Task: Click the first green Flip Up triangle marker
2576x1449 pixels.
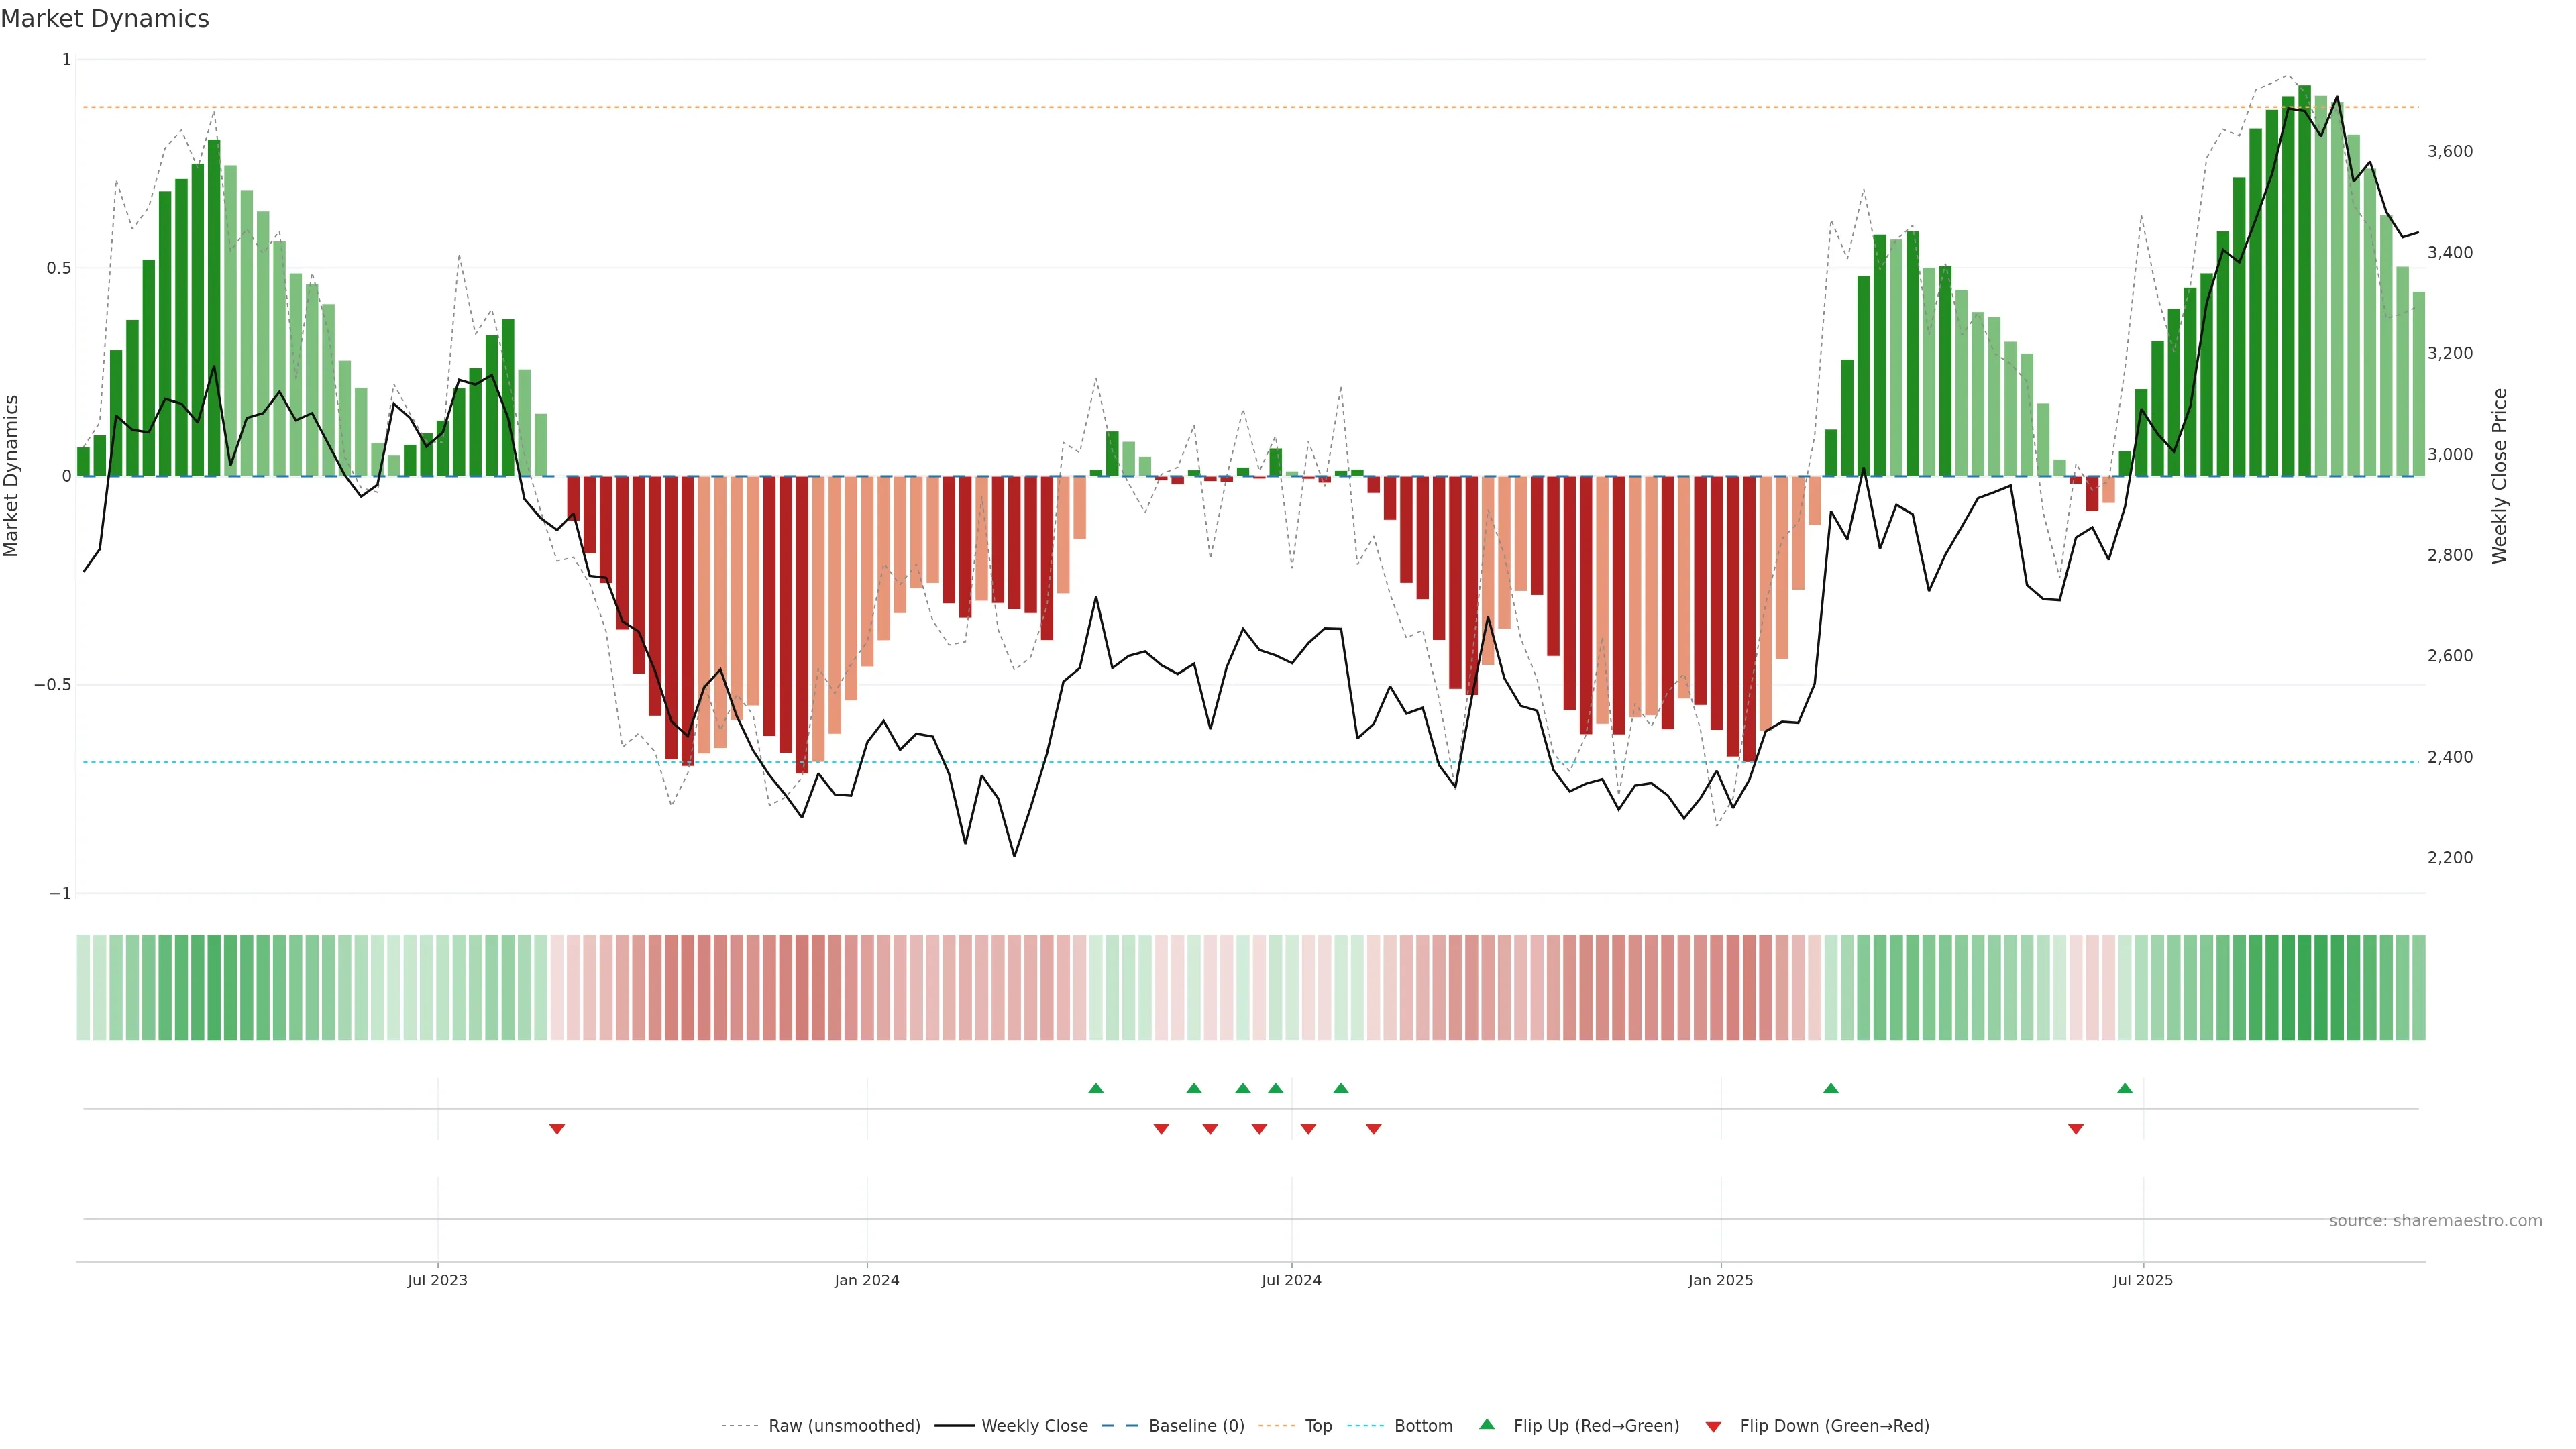Action: (1095, 1088)
